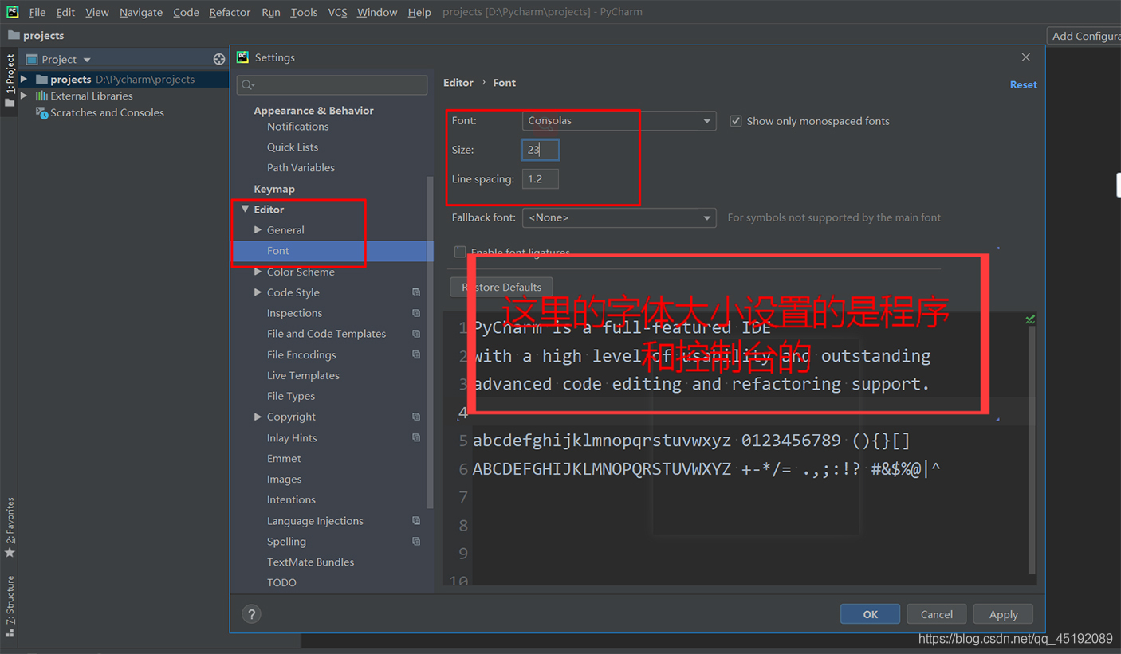
Task: Expand External Libraries in project tree
Action: (24, 96)
